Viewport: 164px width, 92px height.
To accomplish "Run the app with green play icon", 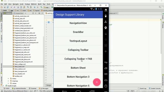I will click(52, 7).
